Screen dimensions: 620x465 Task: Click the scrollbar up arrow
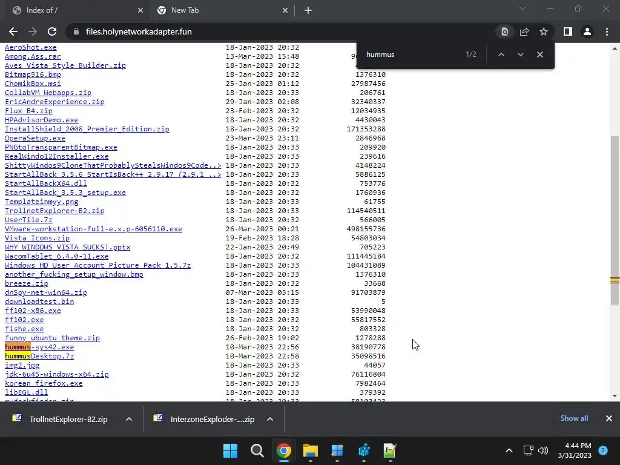click(615, 48)
